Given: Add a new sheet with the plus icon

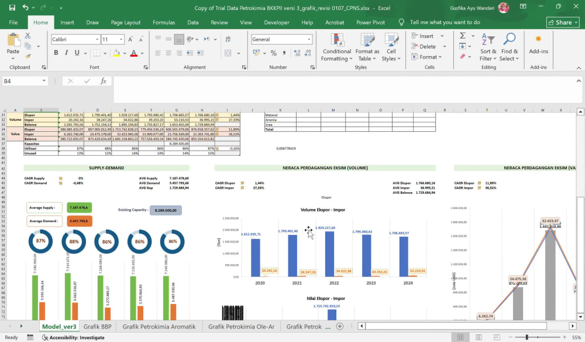Looking at the screenshot, I should click(339, 326).
